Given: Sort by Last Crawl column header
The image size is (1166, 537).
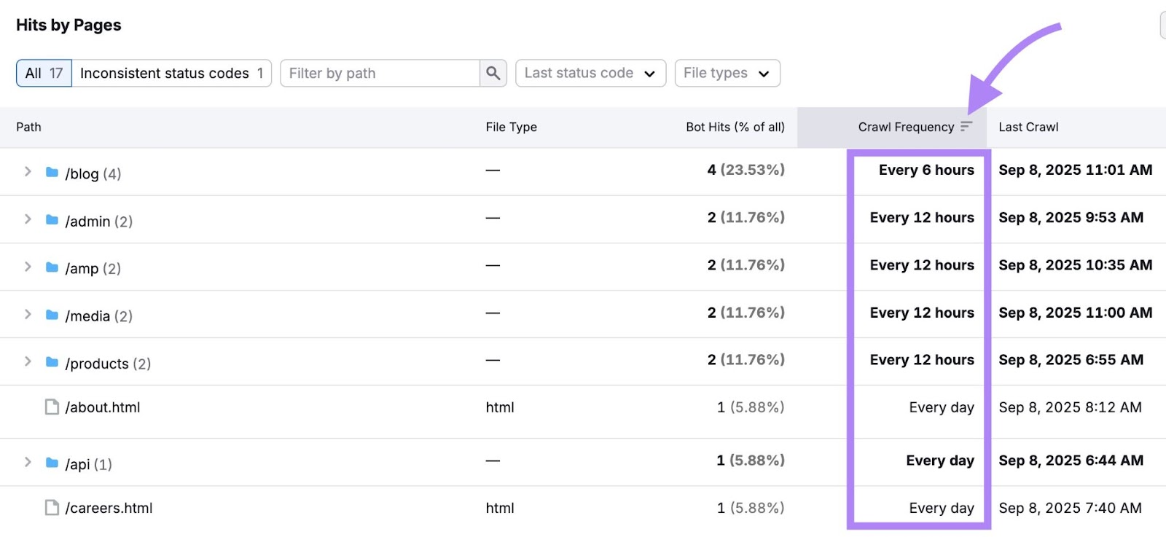Looking at the screenshot, I should pyautogui.click(x=1028, y=127).
